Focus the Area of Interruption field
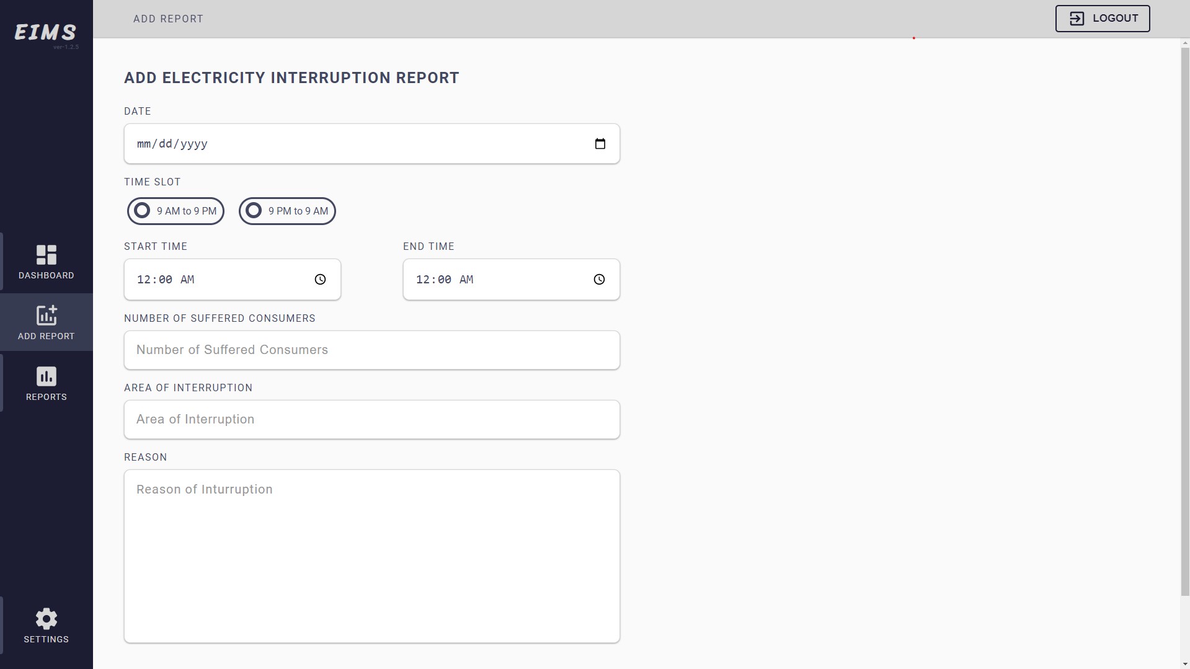Screen dimensions: 1190x669 372,420
